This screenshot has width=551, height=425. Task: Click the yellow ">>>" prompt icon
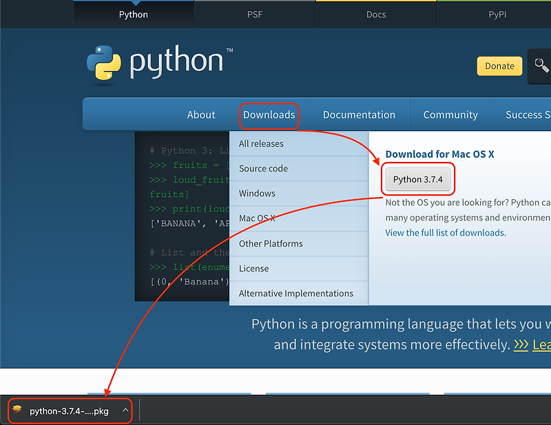[521, 344]
